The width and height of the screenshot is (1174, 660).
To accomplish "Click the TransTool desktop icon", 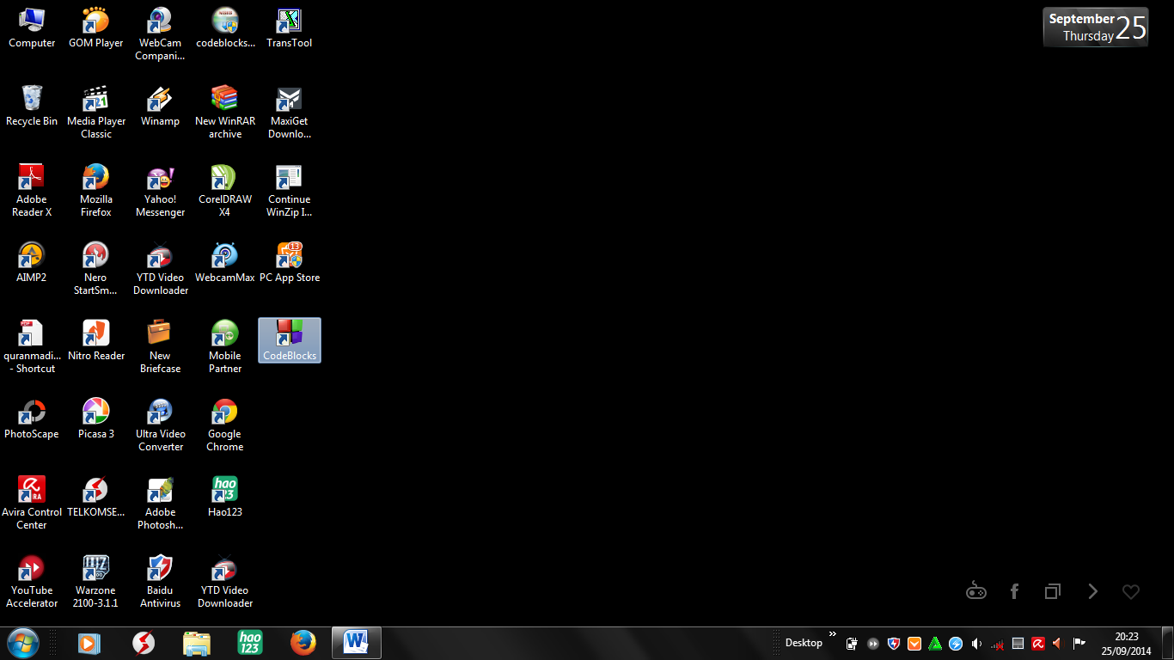I will pos(290,28).
